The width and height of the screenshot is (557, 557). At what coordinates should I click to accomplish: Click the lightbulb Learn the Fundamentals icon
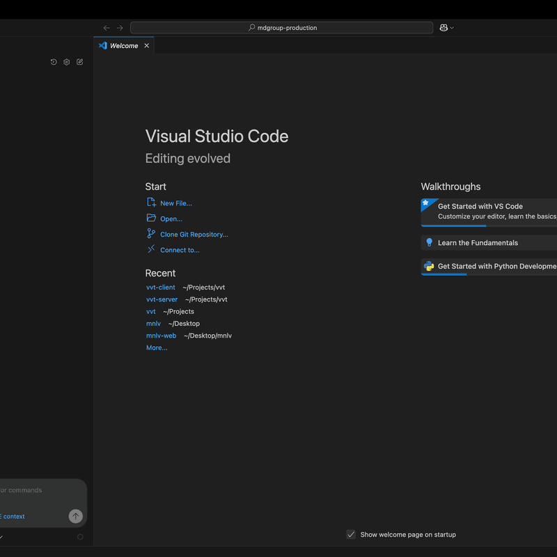click(x=429, y=243)
